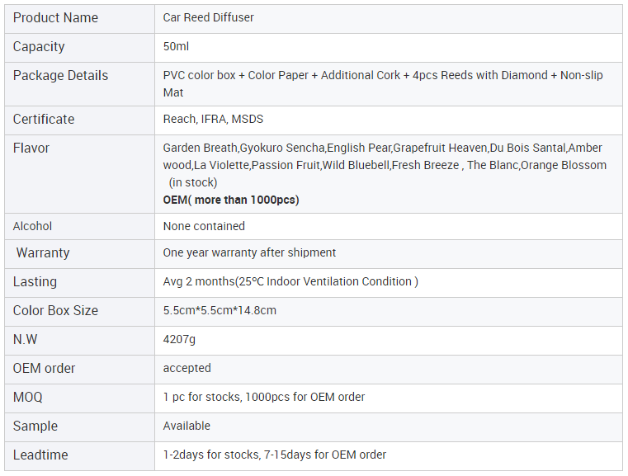Click the "Product Name" label cell
628x476 pixels.
55,18
